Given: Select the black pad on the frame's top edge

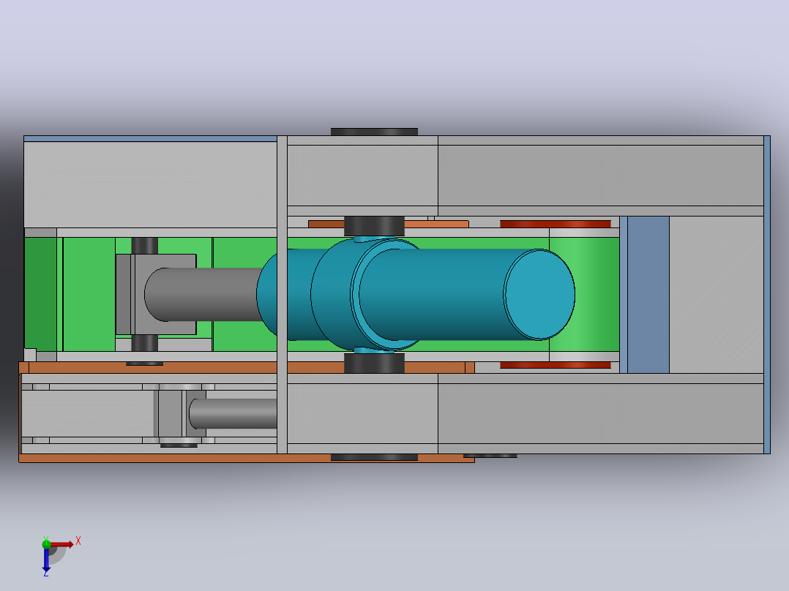Looking at the screenshot, I should [x=374, y=132].
